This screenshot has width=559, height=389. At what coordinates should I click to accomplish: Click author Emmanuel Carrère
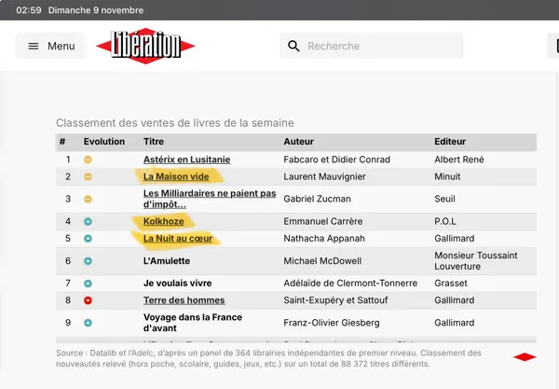click(323, 221)
